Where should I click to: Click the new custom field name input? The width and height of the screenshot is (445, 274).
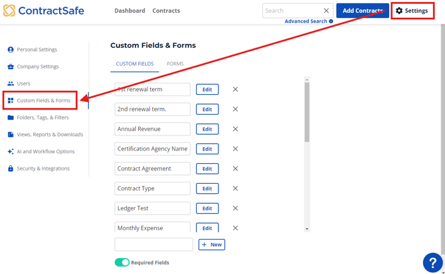tap(153, 245)
